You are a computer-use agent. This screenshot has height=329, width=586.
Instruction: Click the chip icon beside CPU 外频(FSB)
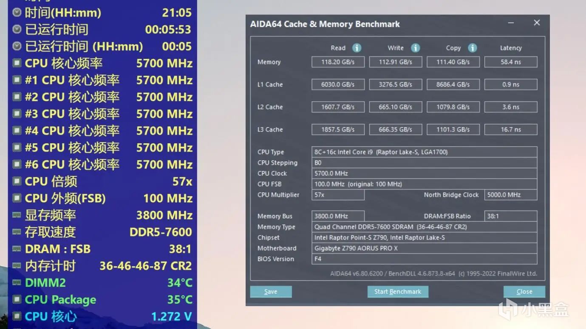click(x=17, y=198)
